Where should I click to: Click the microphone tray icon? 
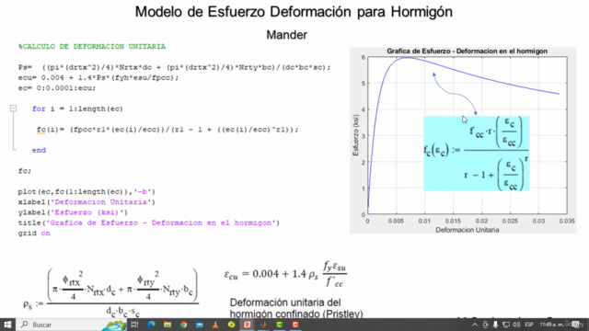coord(495,325)
